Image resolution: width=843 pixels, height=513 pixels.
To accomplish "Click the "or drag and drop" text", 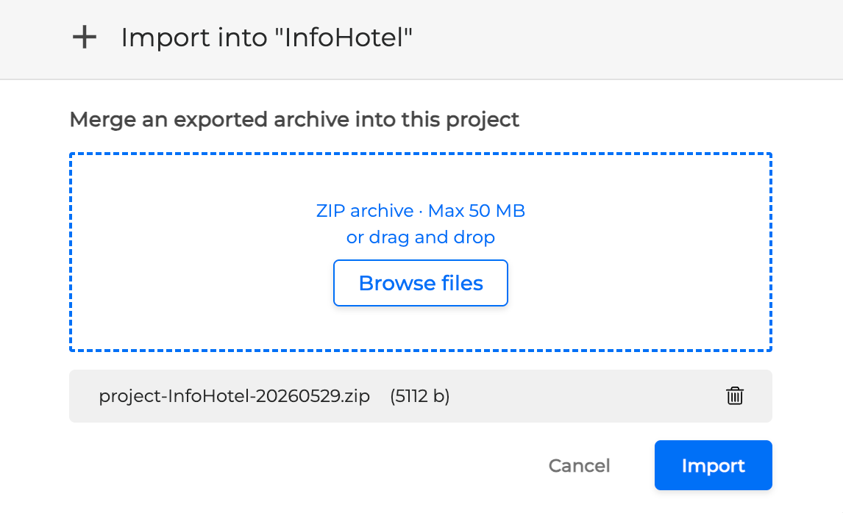I will (421, 237).
